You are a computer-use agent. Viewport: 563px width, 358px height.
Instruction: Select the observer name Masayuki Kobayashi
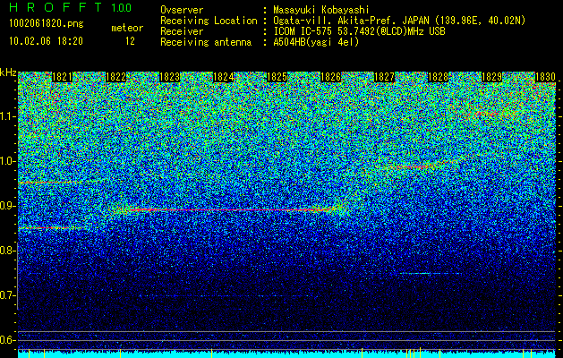click(321, 10)
